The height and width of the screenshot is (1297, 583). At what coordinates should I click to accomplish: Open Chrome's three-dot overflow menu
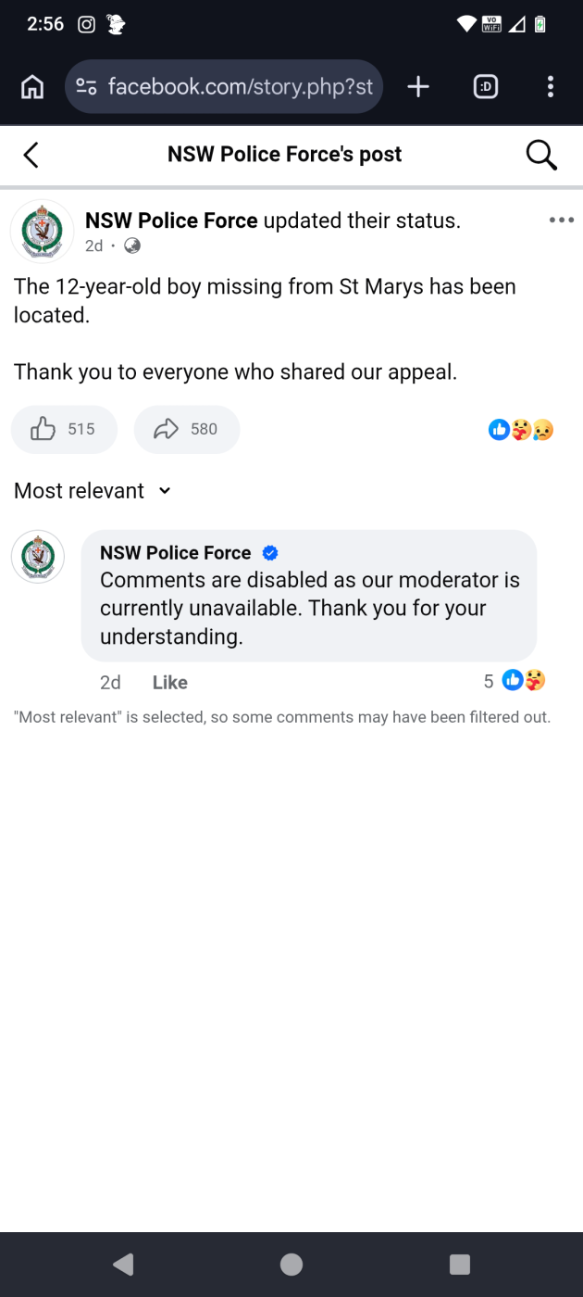(x=551, y=87)
